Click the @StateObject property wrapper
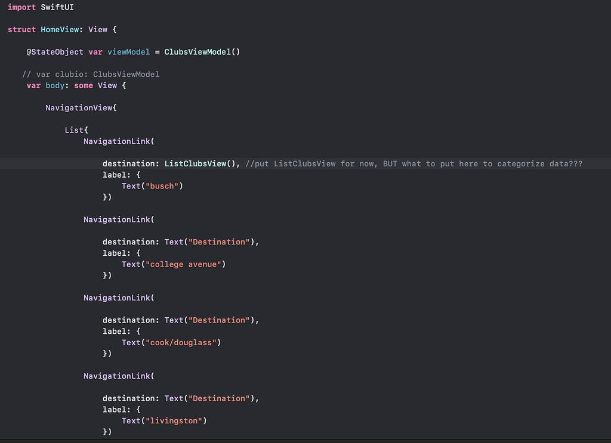 (55, 52)
